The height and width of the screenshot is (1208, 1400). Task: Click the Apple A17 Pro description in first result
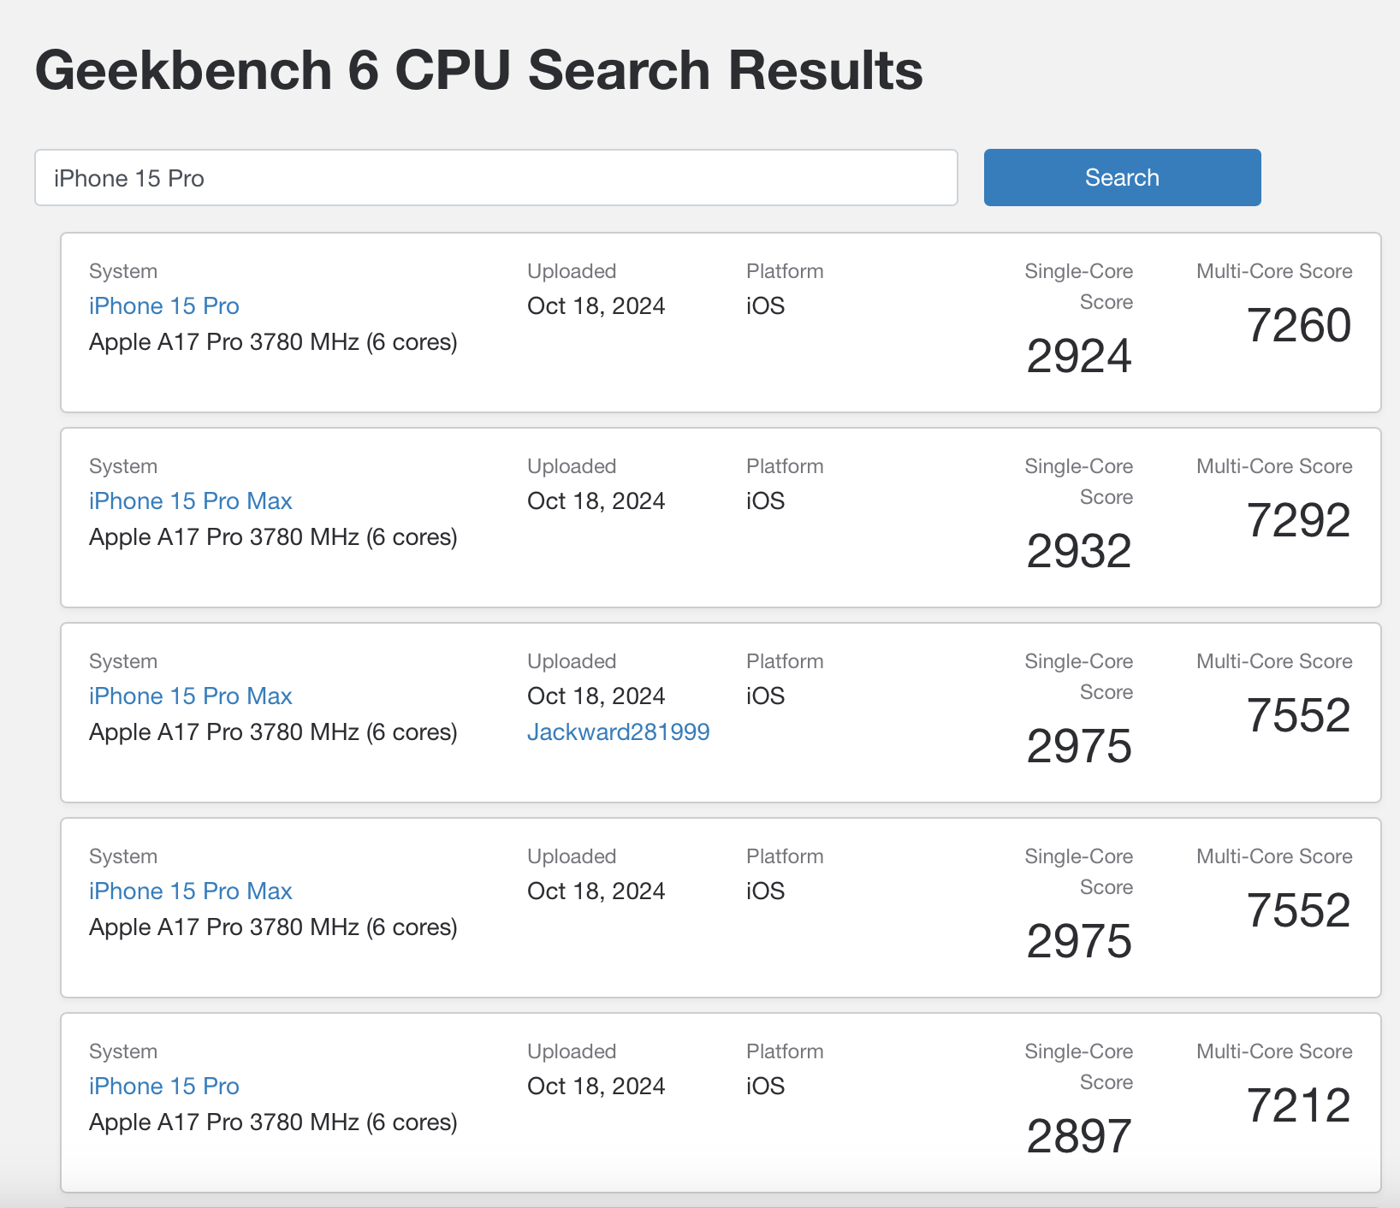point(272,341)
